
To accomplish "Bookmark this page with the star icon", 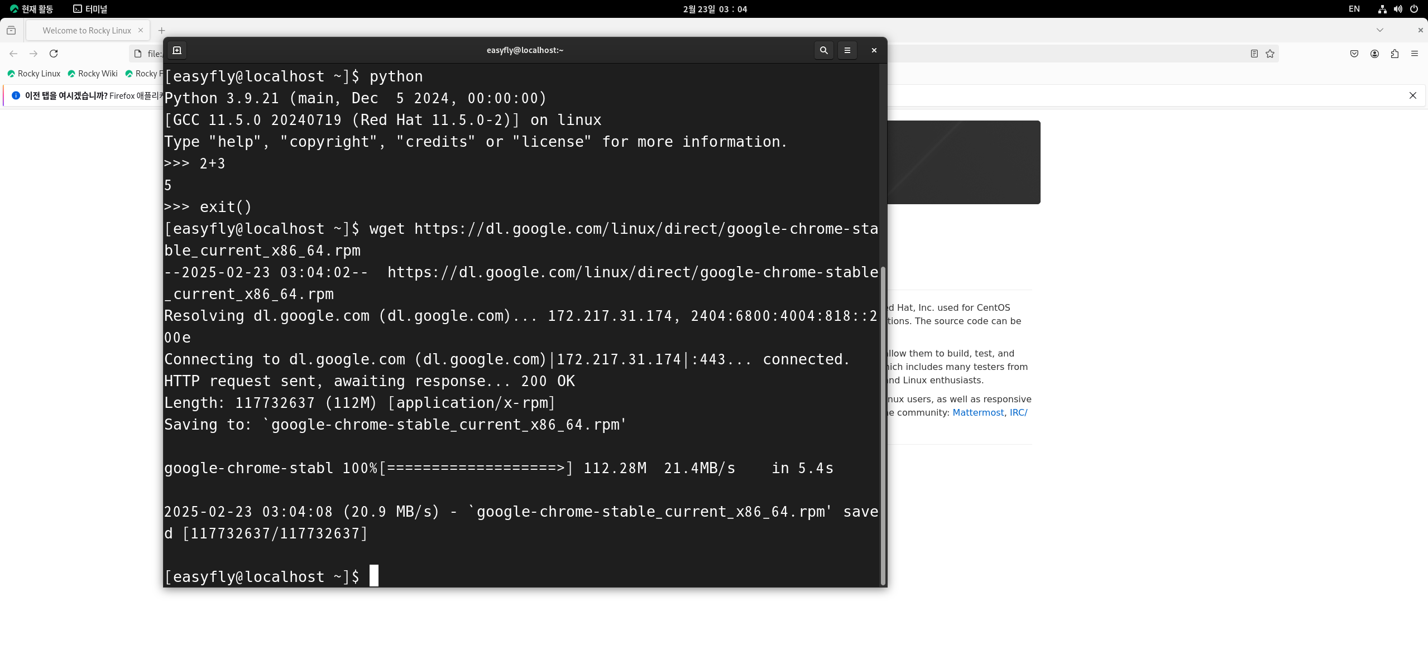I will [x=1270, y=54].
